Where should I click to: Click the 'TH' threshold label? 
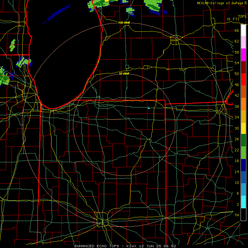tap(237, 215)
